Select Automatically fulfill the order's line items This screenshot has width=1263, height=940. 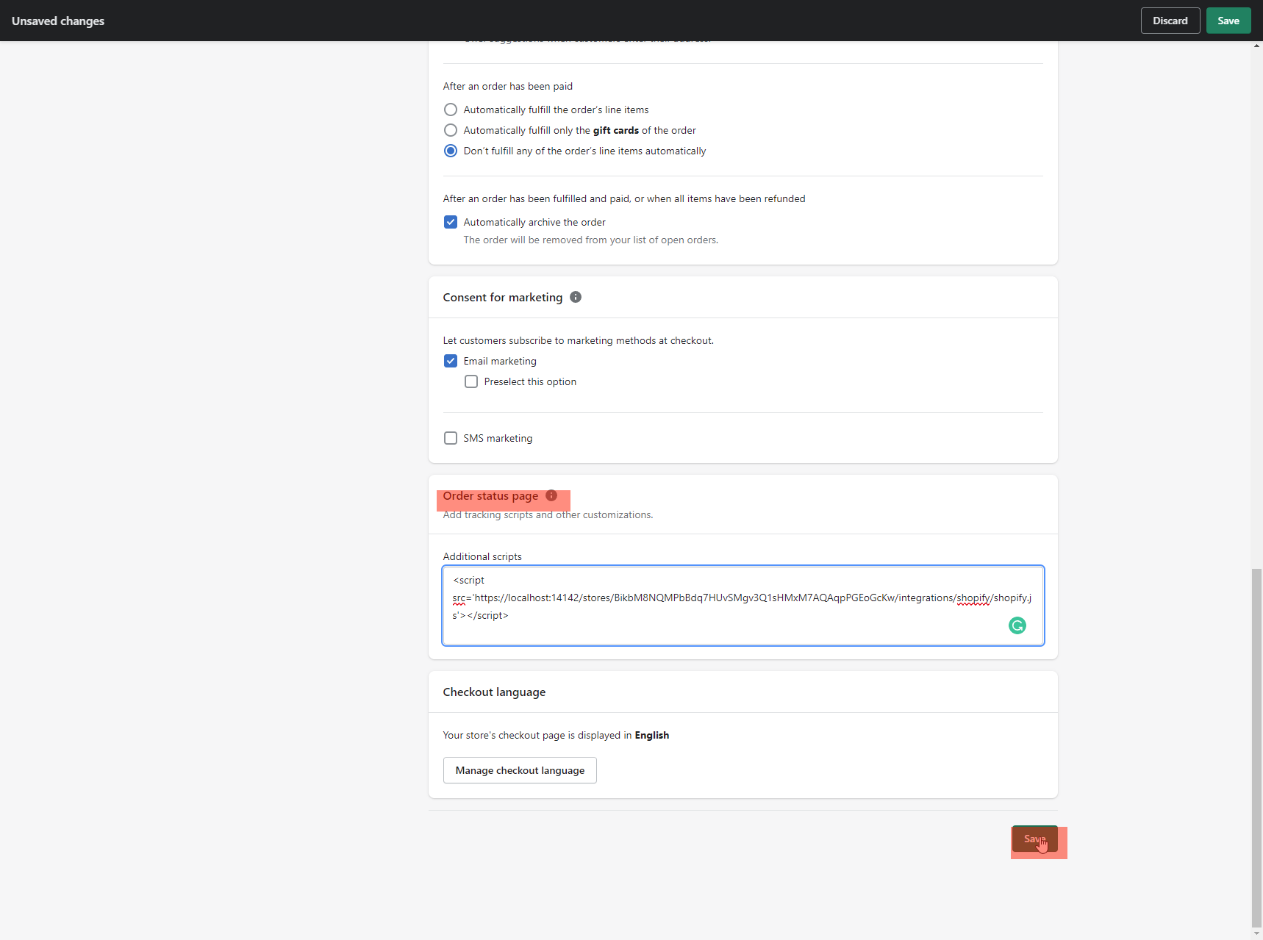coord(451,110)
